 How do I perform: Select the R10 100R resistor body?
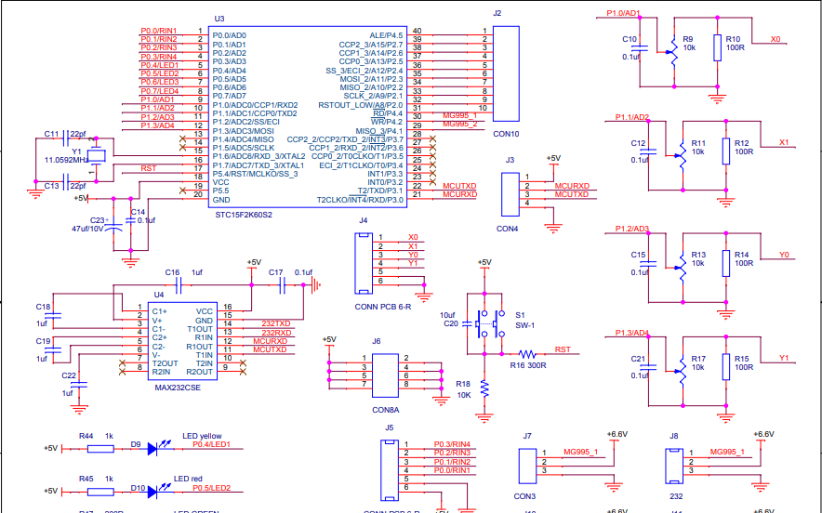[717, 47]
